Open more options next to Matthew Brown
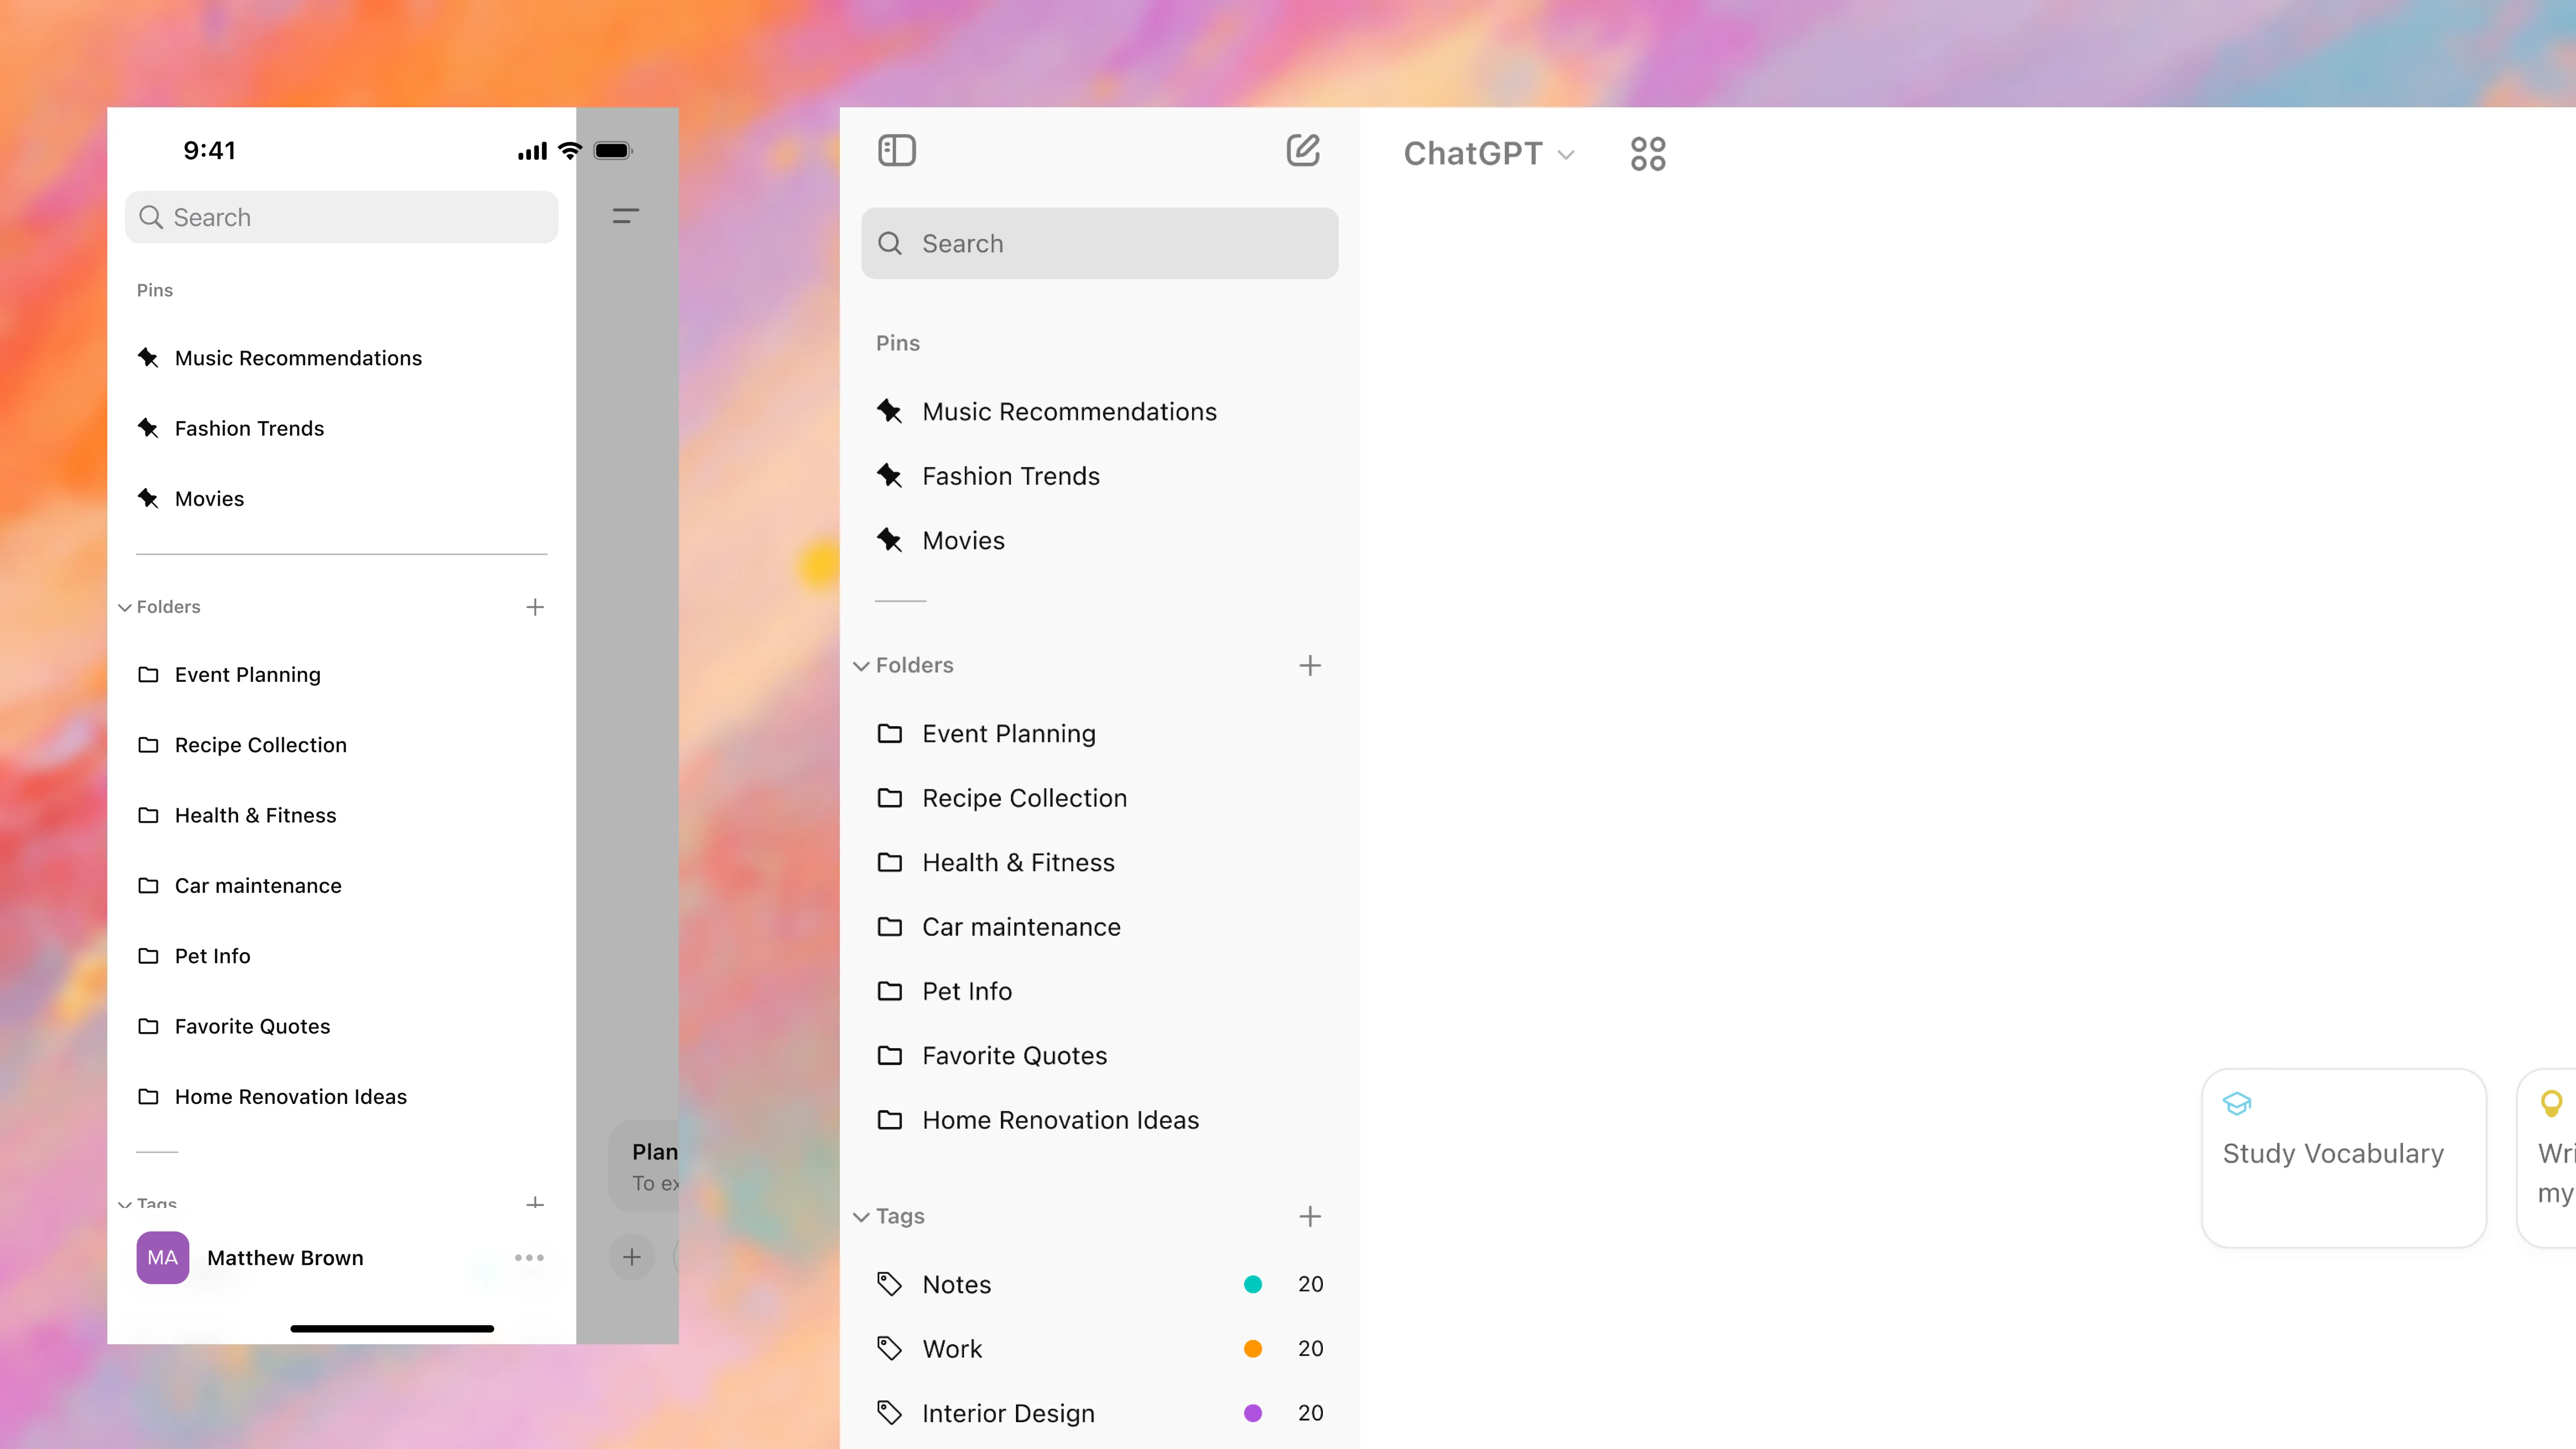This screenshot has width=2576, height=1449. tap(529, 1258)
